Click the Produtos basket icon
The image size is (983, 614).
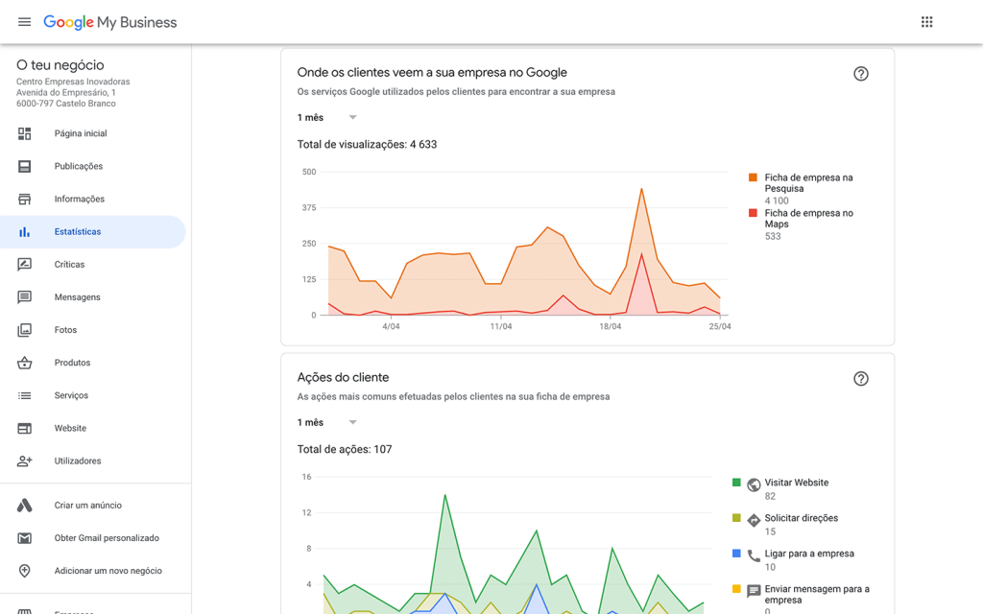click(x=24, y=363)
